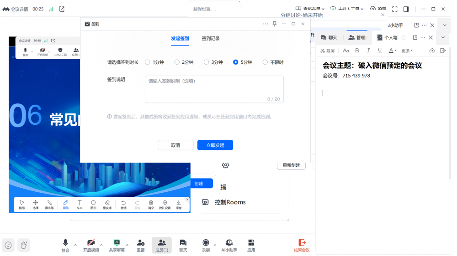The height and width of the screenshot is (256, 457).
Task: Raise hand using the hand icon
Action: pyautogui.click(x=24, y=245)
